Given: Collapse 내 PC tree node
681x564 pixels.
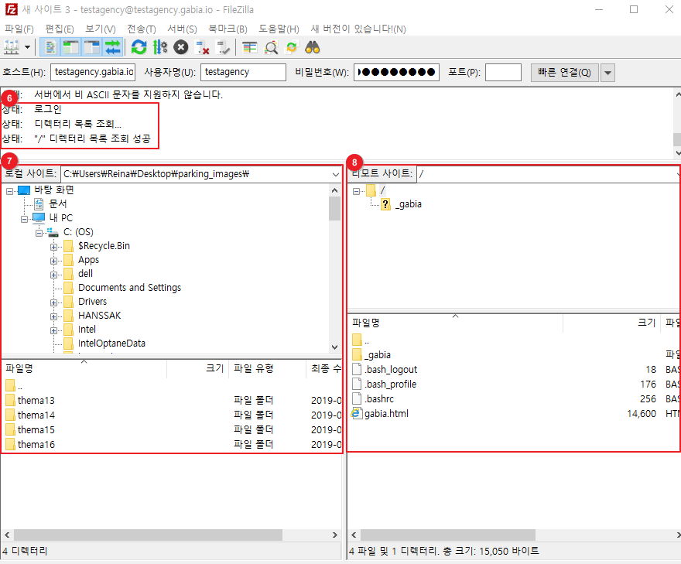Looking at the screenshot, I should coord(24,219).
